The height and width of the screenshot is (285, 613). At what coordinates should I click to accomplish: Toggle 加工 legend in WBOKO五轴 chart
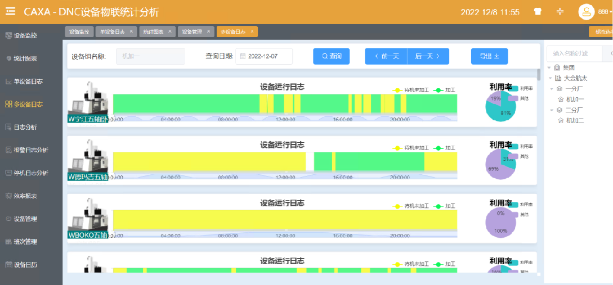coord(444,206)
